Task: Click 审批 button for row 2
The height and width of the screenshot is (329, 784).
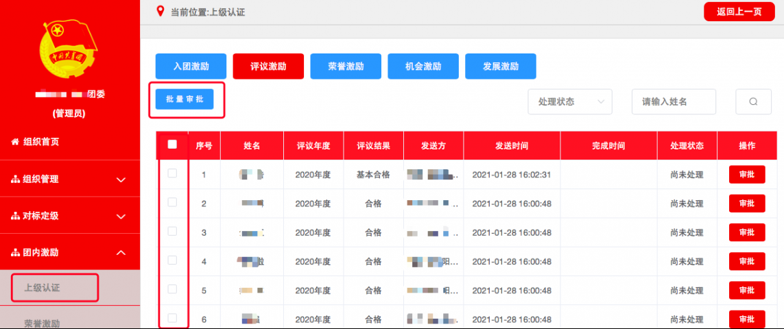Action: [x=746, y=204]
